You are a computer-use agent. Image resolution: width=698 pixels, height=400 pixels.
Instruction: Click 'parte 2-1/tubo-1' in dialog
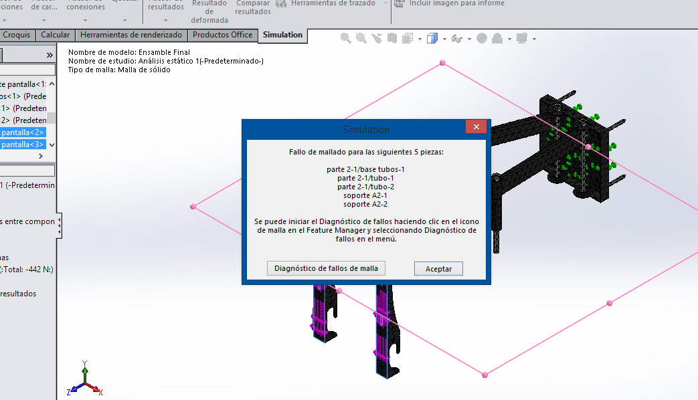tap(365, 178)
